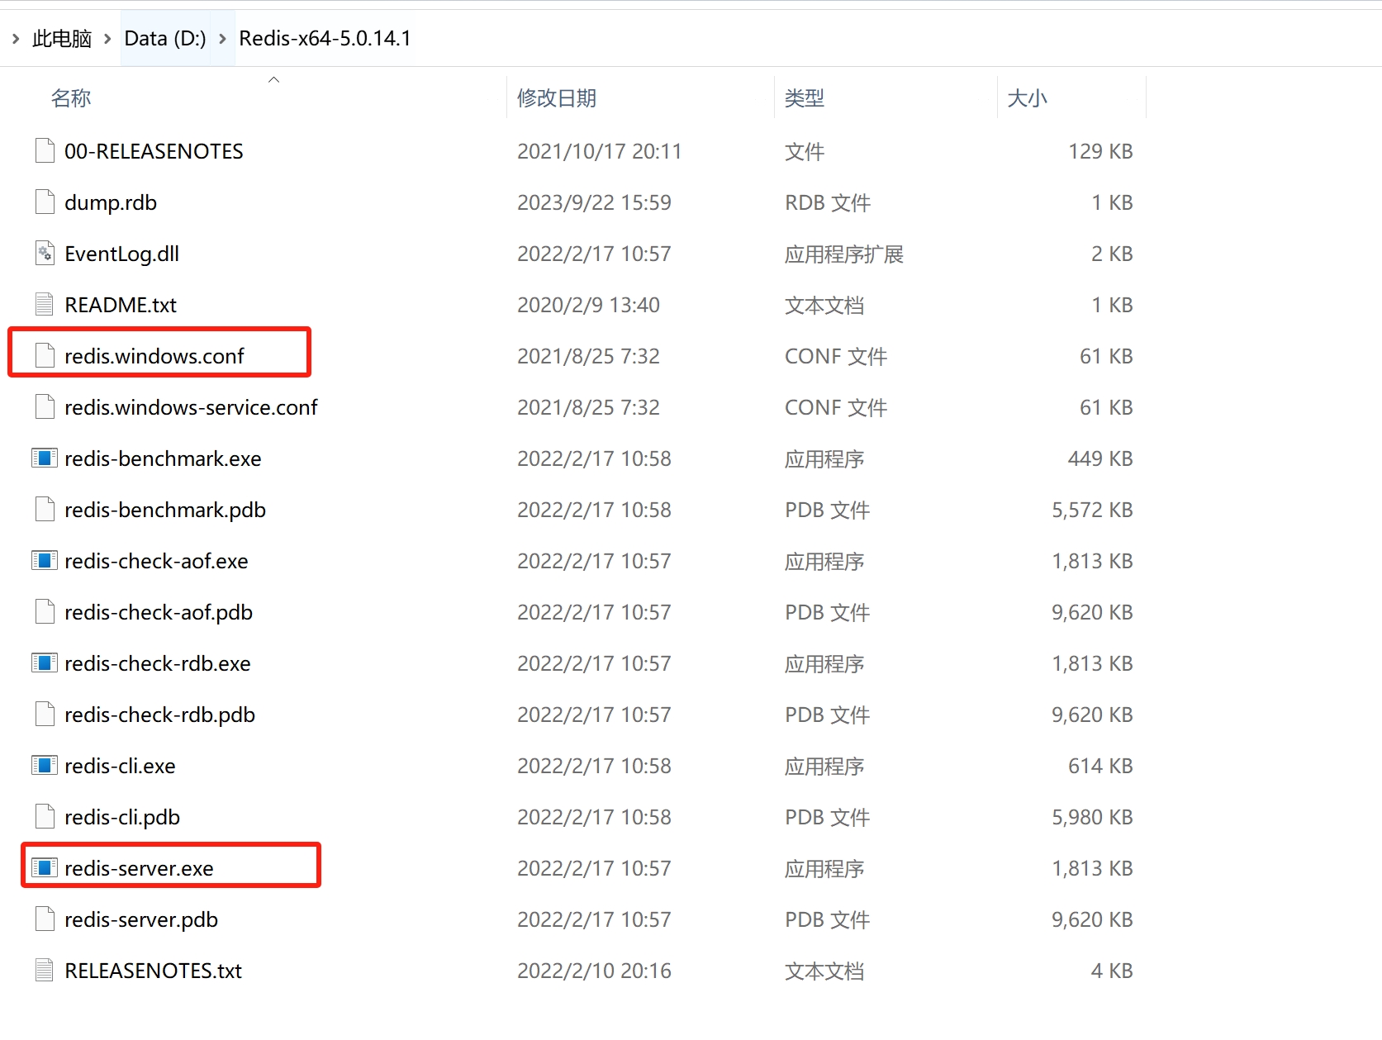1382x1040 pixels.
Task: Select file name EventLog.dll
Action: (x=122, y=254)
